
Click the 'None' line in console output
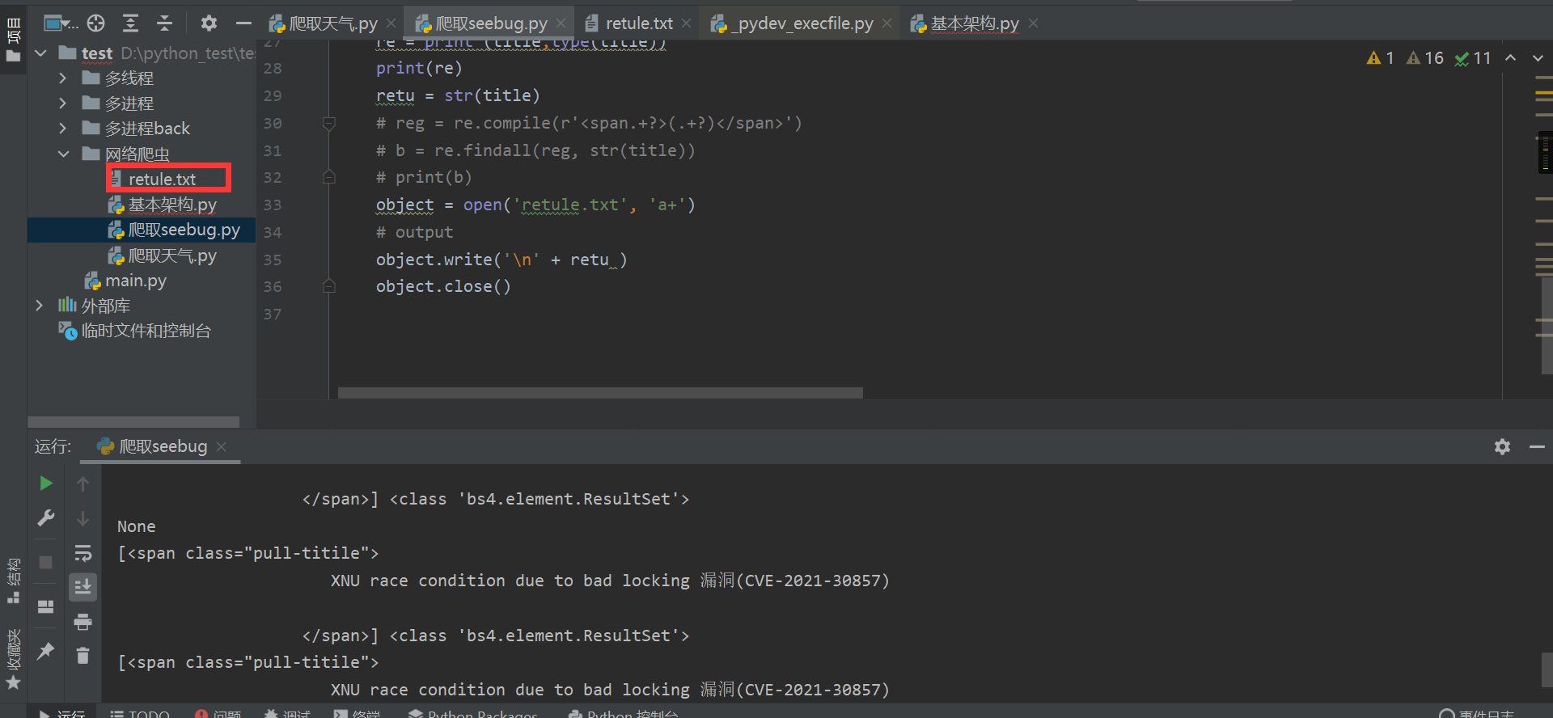(136, 526)
